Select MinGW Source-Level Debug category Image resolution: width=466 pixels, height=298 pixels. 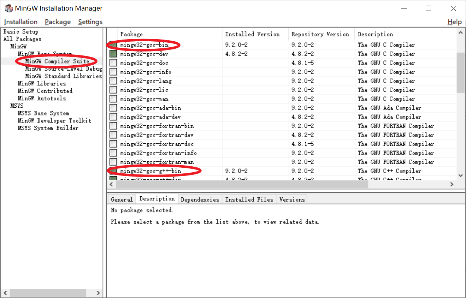64,69
